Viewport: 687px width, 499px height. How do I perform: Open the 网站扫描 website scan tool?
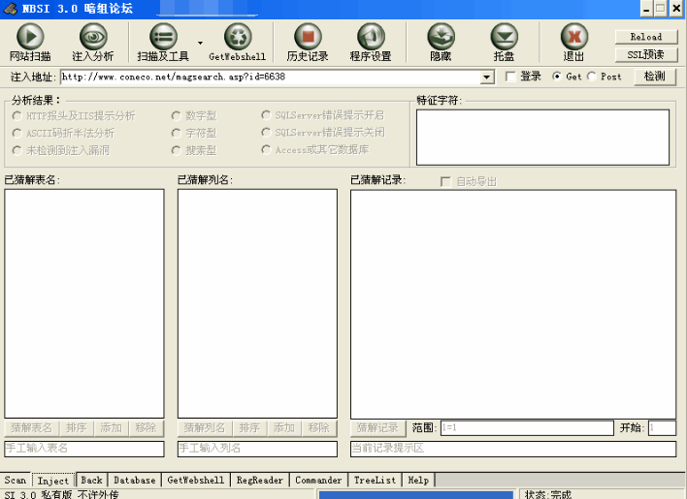30,43
